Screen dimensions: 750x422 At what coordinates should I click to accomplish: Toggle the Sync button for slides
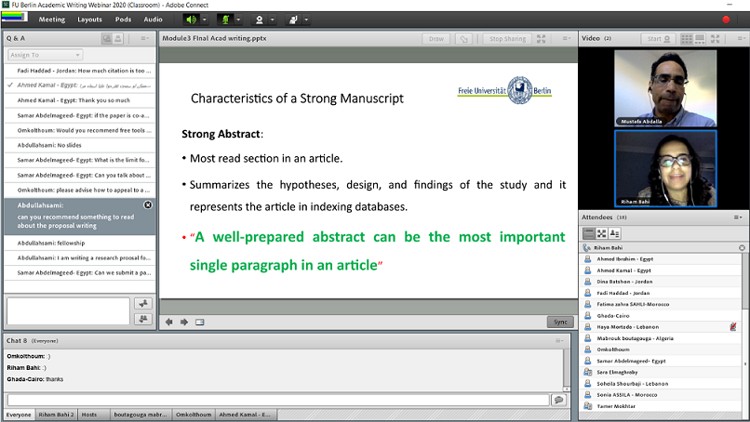click(x=559, y=322)
